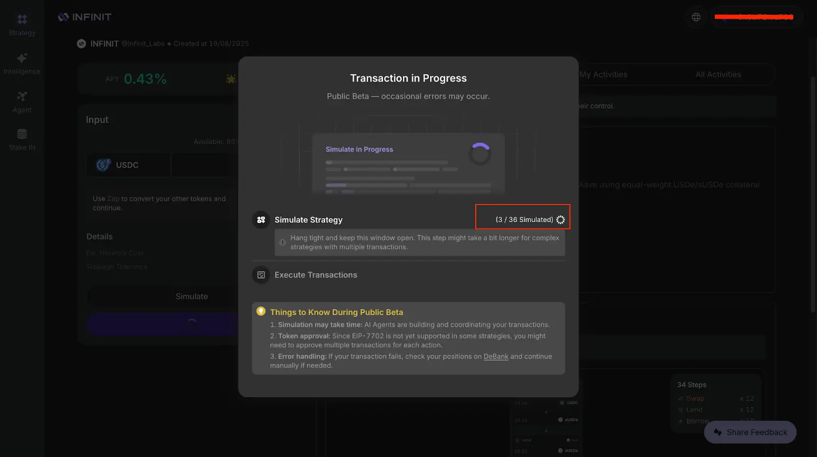This screenshot has width=817, height=457.
Task: Click the page vertical scrollbar
Action: coord(813,194)
